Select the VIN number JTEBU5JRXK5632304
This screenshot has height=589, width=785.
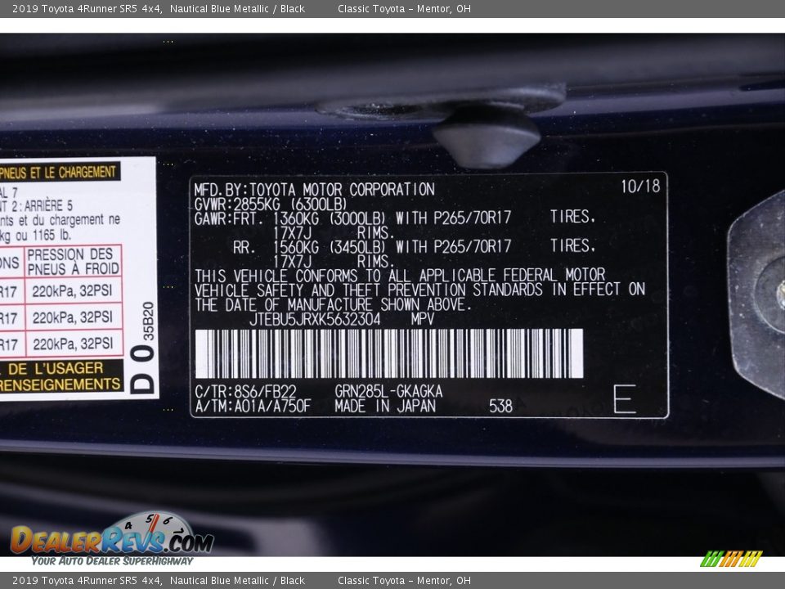tap(315, 319)
